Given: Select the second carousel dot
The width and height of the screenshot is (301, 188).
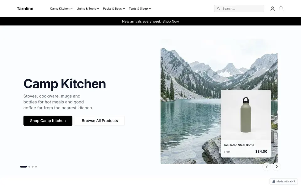Looking at the screenshot, I should click(29, 167).
